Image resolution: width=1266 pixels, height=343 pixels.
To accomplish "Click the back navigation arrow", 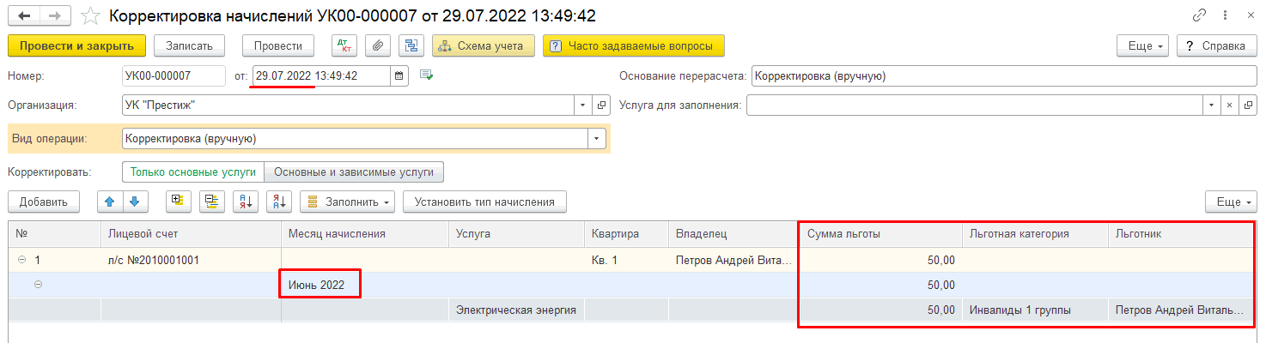I will (24, 16).
